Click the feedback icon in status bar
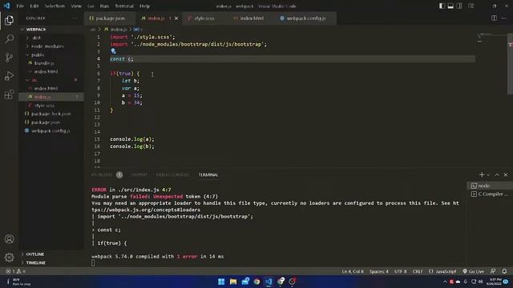This screenshot has width=513, height=288. pos(493,271)
